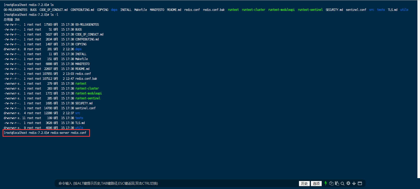
Task: Click sentinel.conf in the top ls output line
Action: (x=356, y=10)
